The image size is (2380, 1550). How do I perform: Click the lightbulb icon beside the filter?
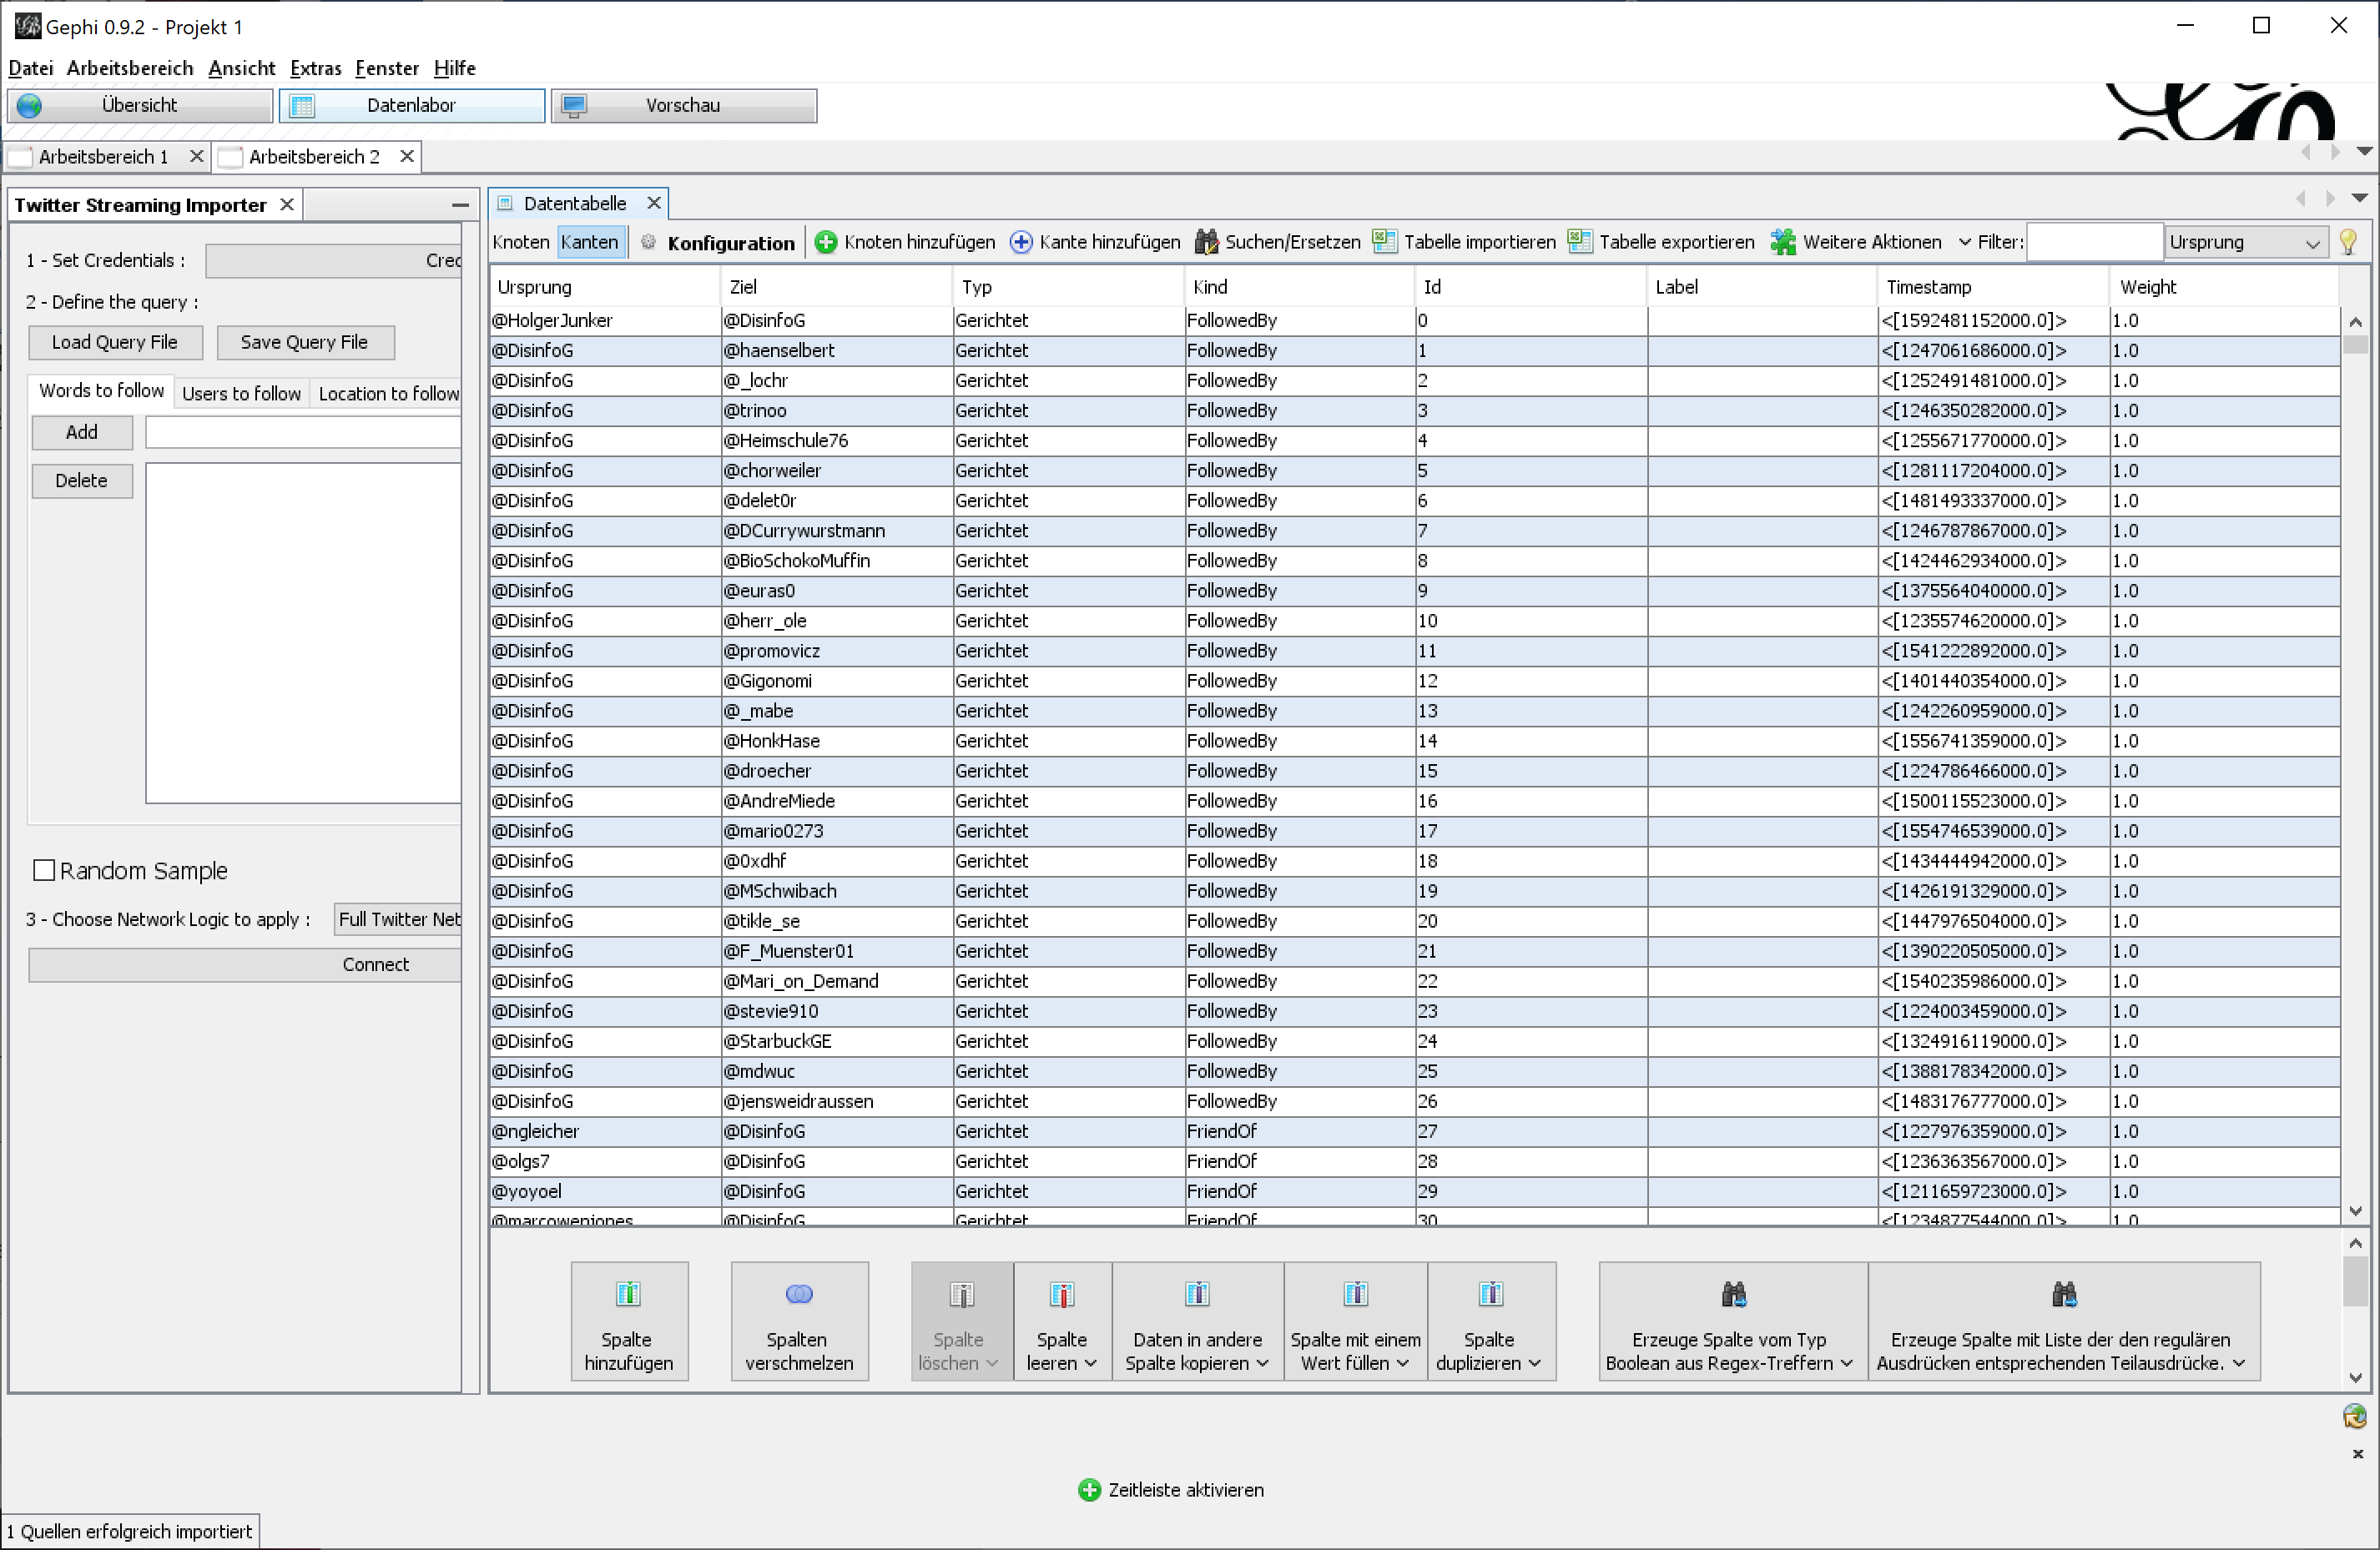coord(2348,242)
